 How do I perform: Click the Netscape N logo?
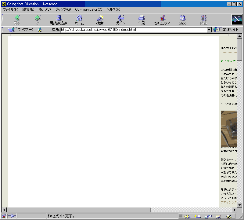(237, 20)
